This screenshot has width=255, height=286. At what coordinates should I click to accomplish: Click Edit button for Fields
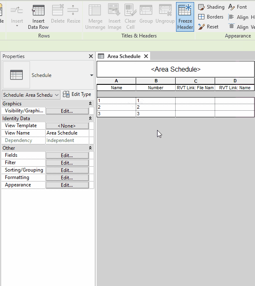(x=67, y=156)
